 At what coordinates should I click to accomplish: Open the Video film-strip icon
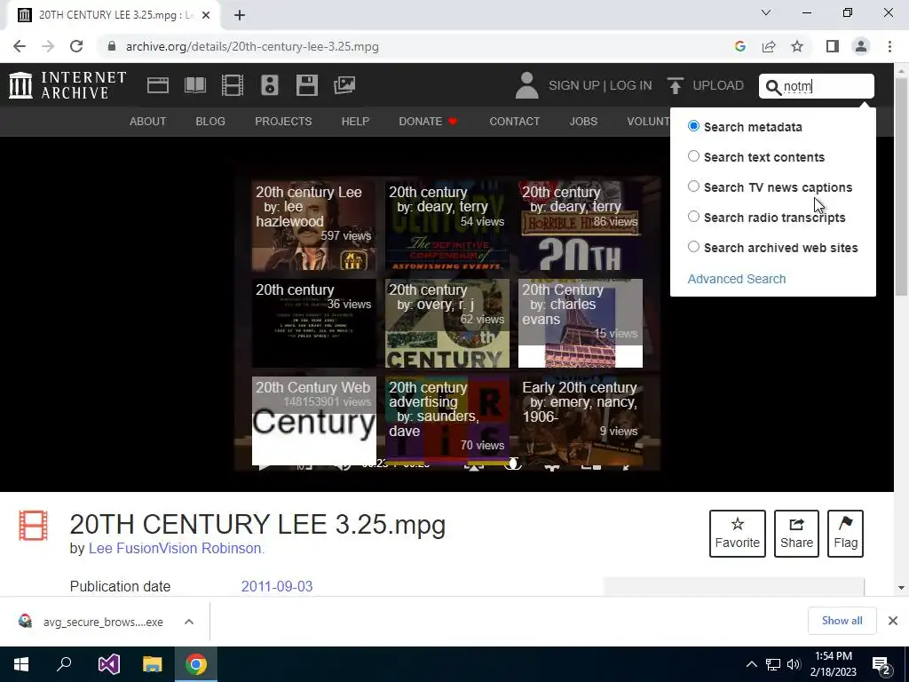233,85
